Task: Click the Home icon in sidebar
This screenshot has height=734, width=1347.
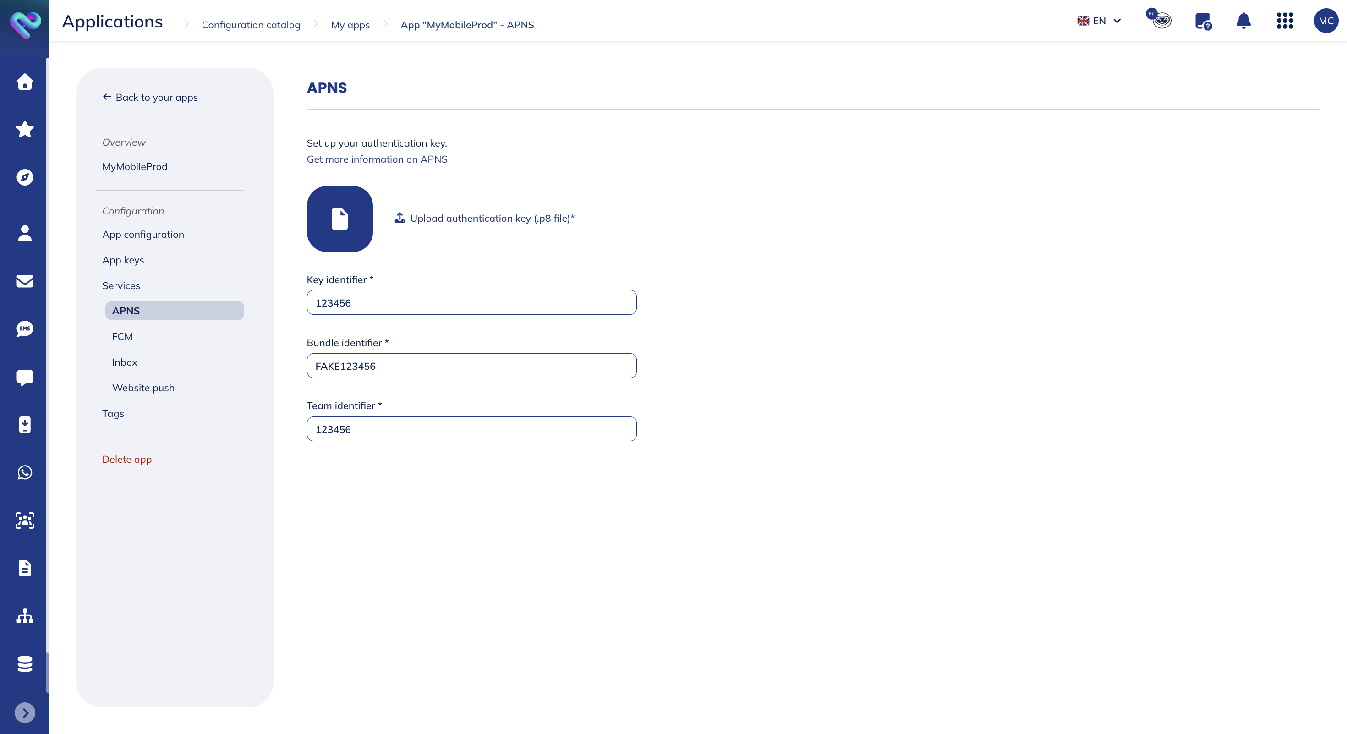Action: [25, 82]
